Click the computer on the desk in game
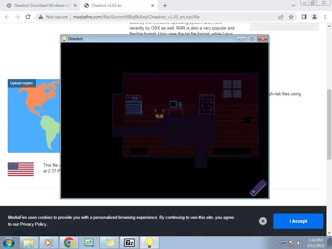332x249 pixels. tap(175, 105)
